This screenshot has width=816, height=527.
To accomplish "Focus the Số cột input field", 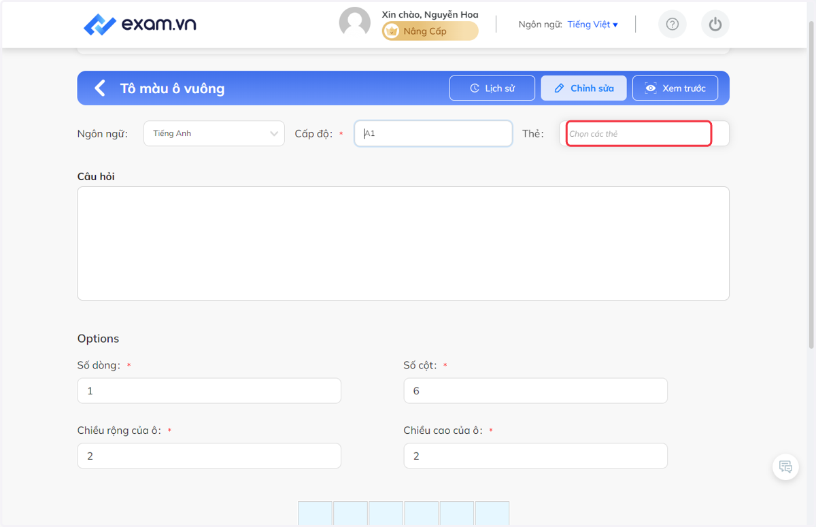I will 535,391.
